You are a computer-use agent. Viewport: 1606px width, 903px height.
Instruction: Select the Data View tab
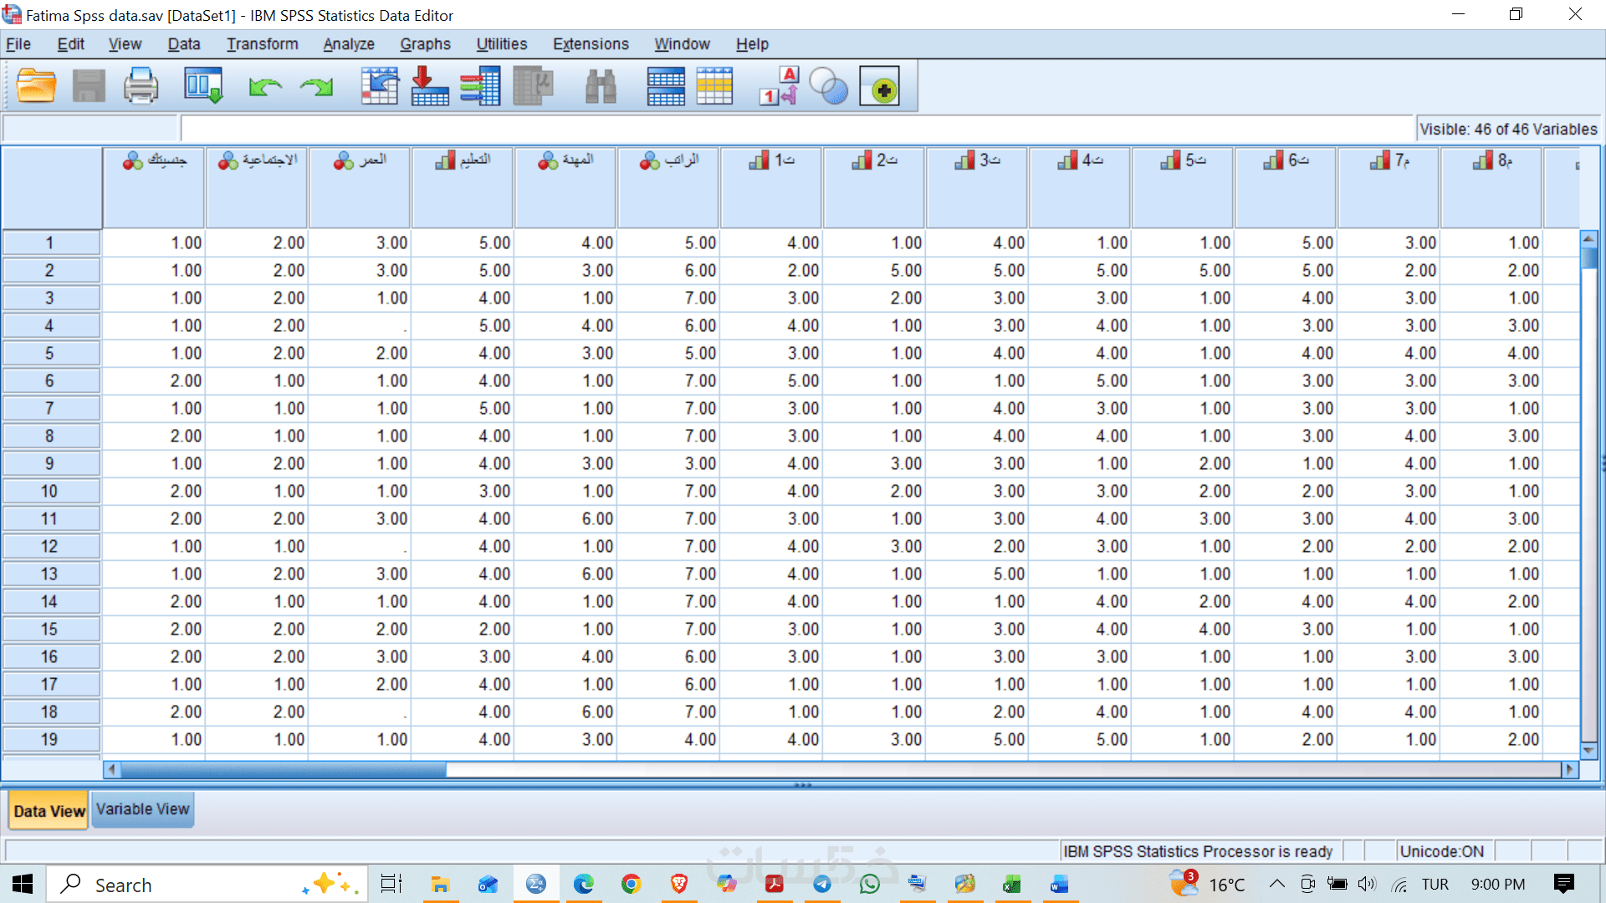[x=49, y=811]
